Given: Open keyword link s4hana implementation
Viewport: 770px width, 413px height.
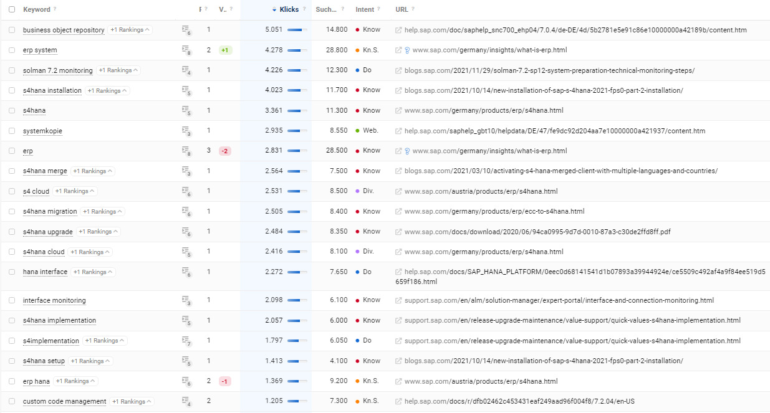Looking at the screenshot, I should [x=60, y=320].
